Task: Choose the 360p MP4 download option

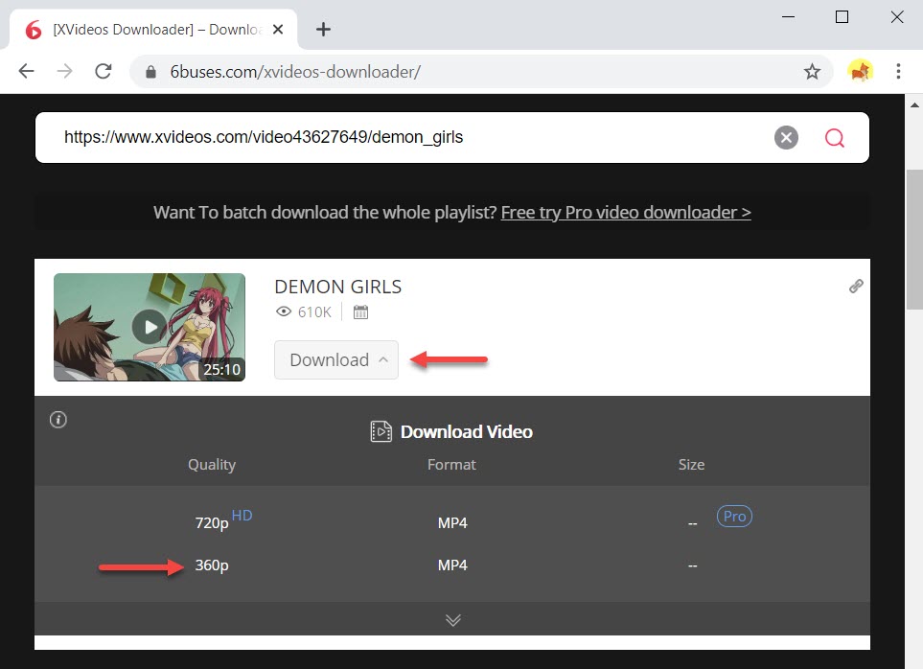Action: [x=452, y=565]
